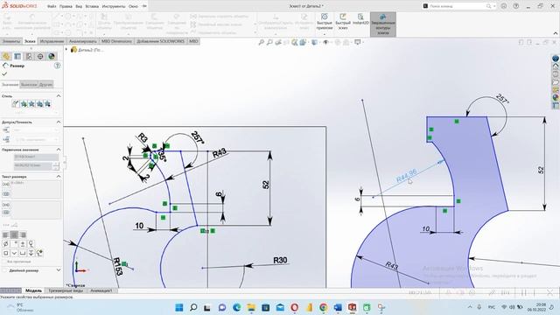Viewport: 560px width, 315px height.
Task: Toggle Закрашенные контуры эскиза button
Action: pos(383,24)
